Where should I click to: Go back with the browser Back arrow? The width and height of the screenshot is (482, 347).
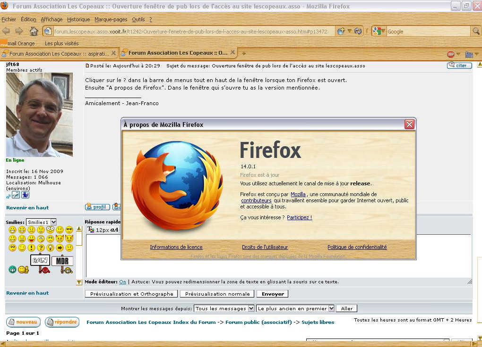click(x=6, y=31)
